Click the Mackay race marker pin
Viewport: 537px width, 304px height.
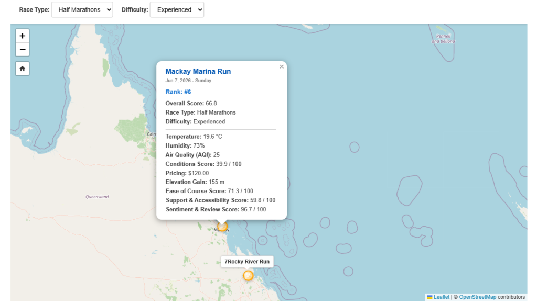pyautogui.click(x=222, y=226)
